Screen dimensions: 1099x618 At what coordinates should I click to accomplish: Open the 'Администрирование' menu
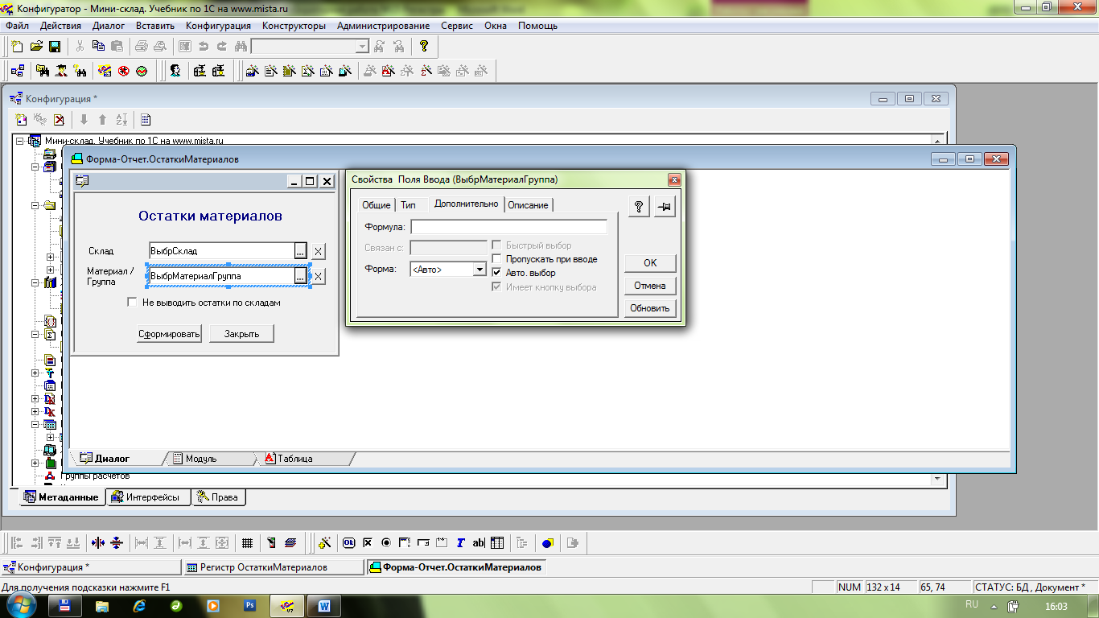point(383,26)
